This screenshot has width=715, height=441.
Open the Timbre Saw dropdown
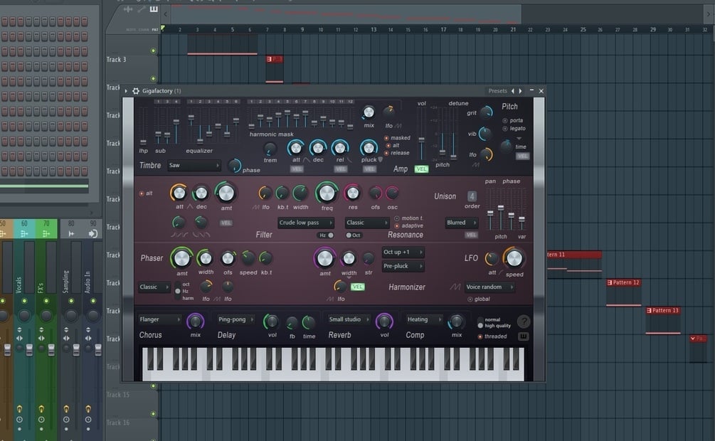[194, 166]
